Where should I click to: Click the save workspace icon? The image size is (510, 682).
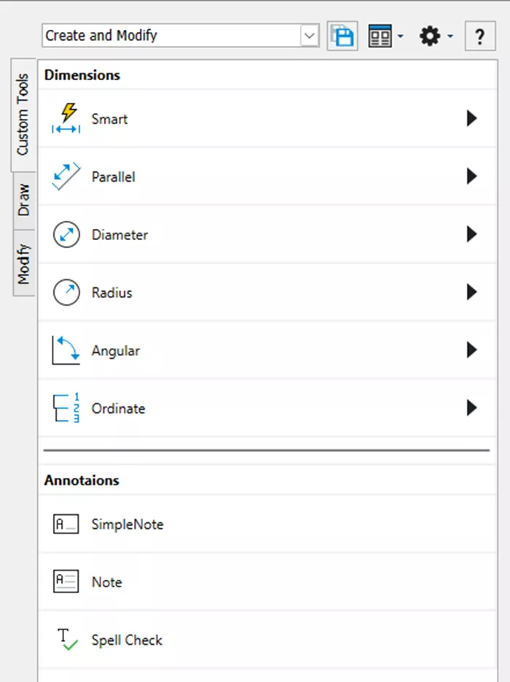tap(342, 36)
